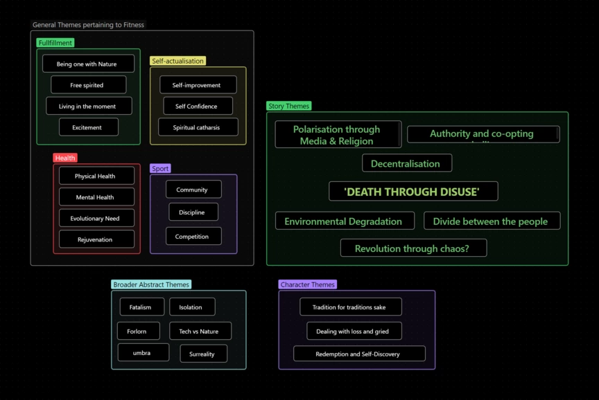Click the 'Authority and co-opting' card
This screenshot has height=400, width=599.
[x=483, y=134]
